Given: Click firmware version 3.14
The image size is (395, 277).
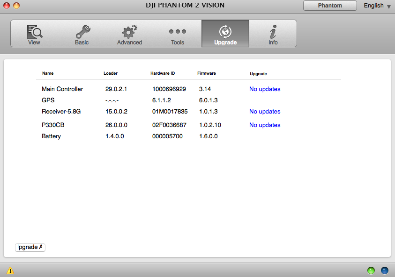Looking at the screenshot, I should click(x=205, y=89).
